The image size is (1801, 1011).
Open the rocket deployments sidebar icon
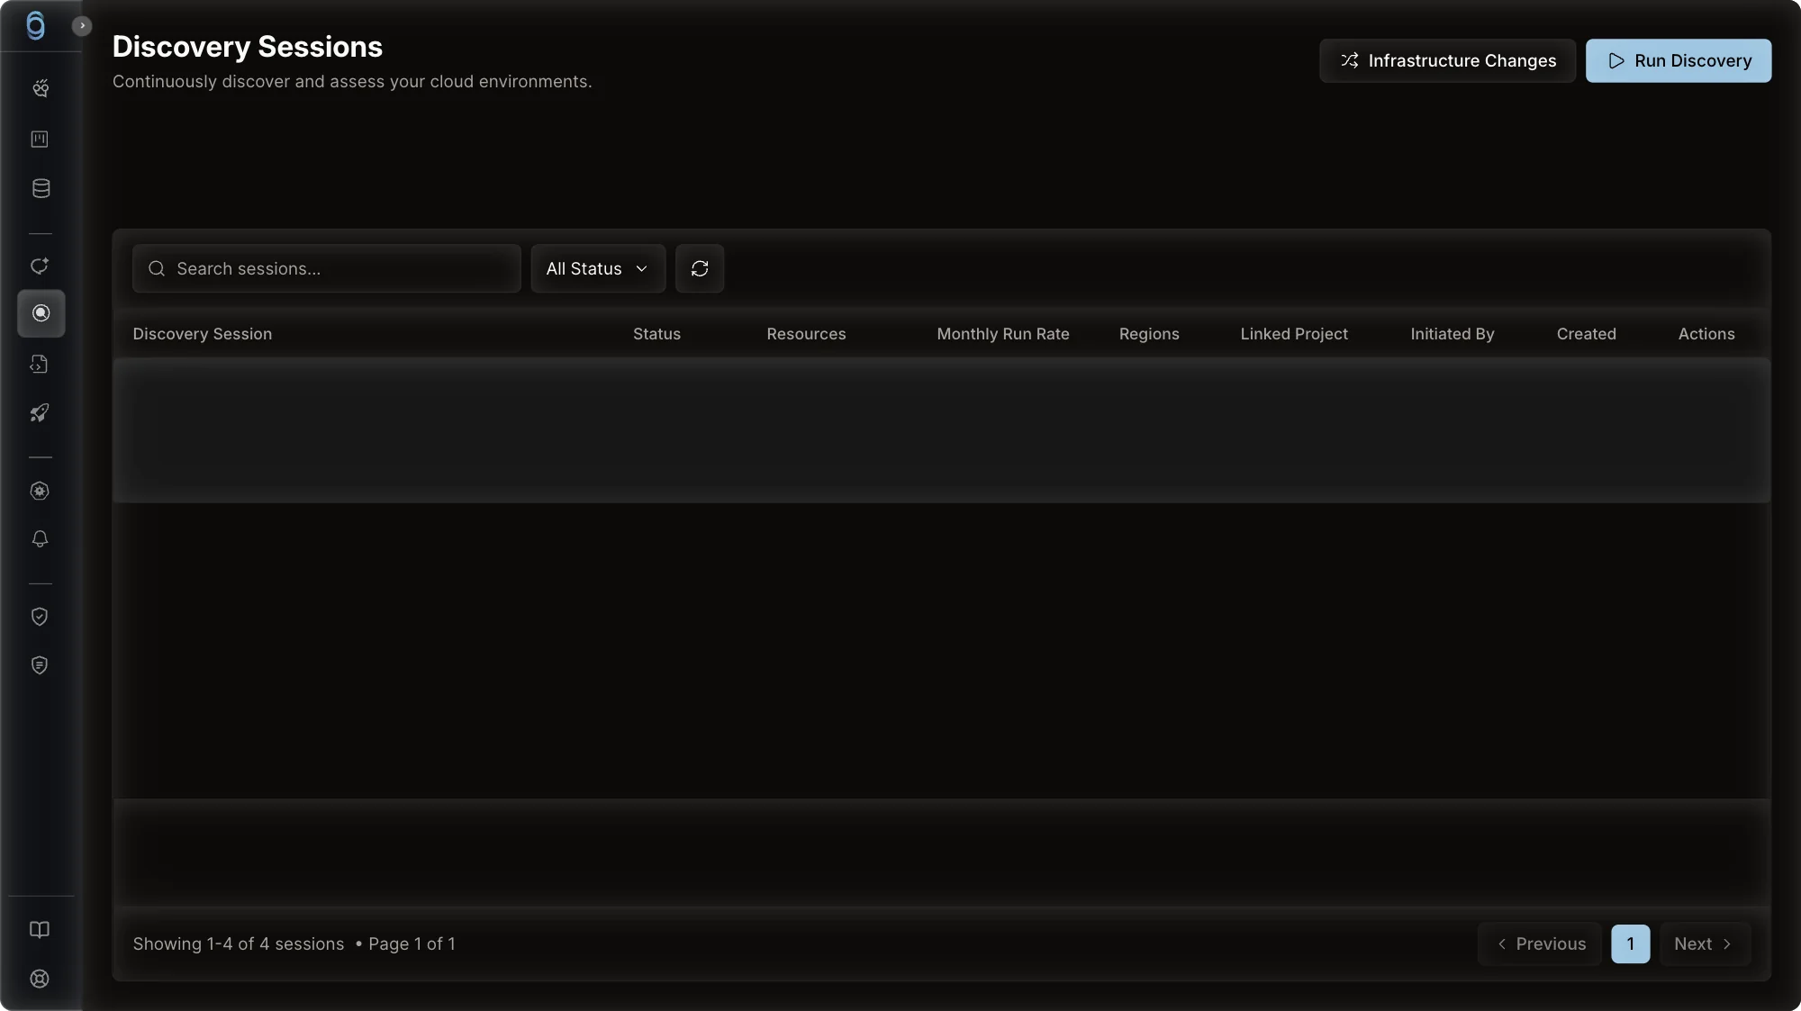click(41, 413)
